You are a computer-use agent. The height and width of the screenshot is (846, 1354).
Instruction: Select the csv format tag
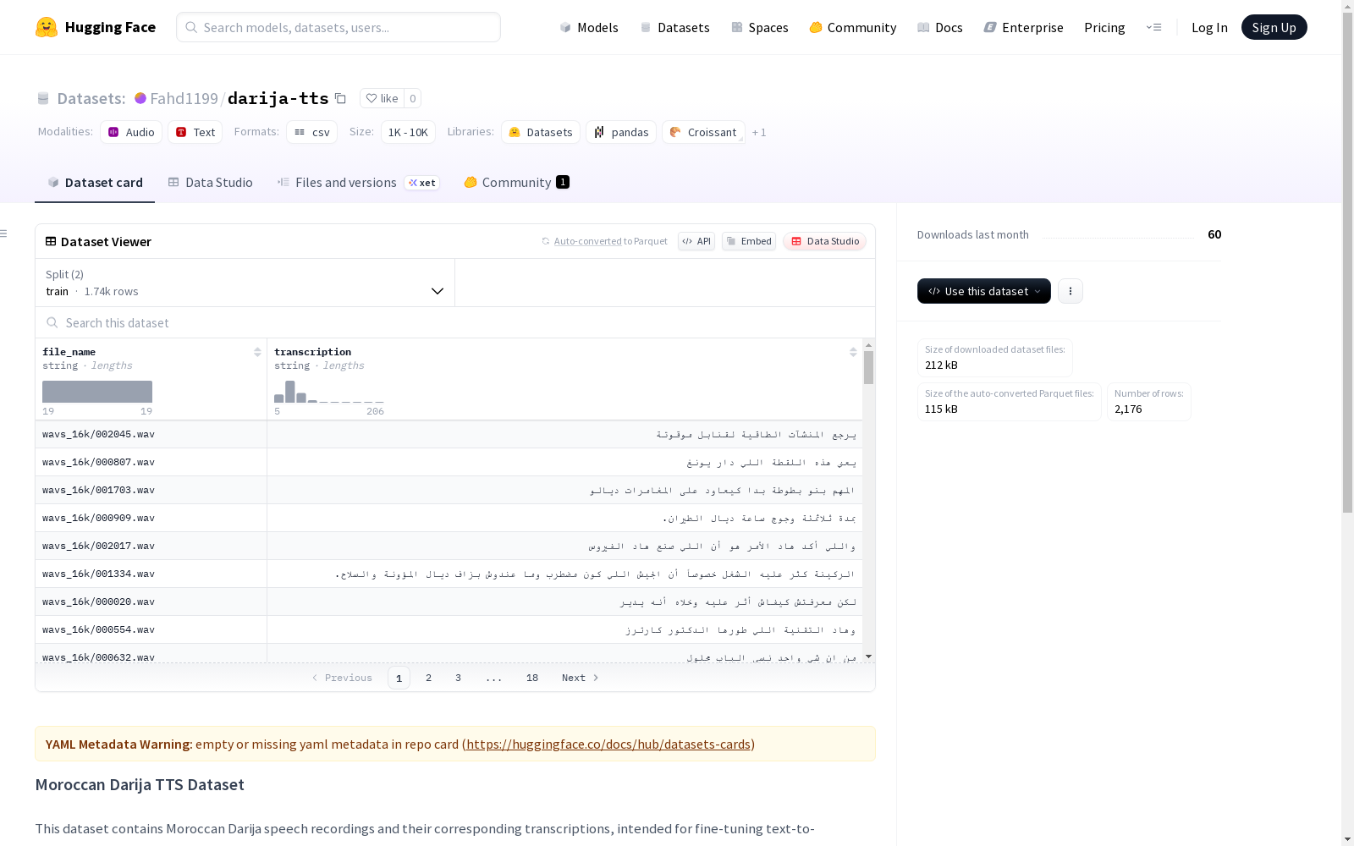[312, 132]
